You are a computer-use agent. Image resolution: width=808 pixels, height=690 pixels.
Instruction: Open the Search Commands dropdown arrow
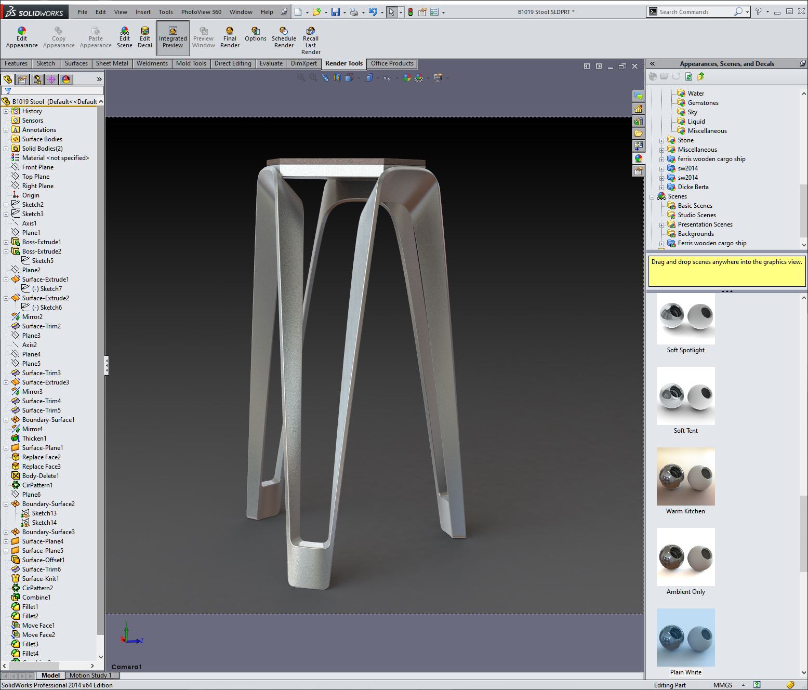click(x=747, y=12)
